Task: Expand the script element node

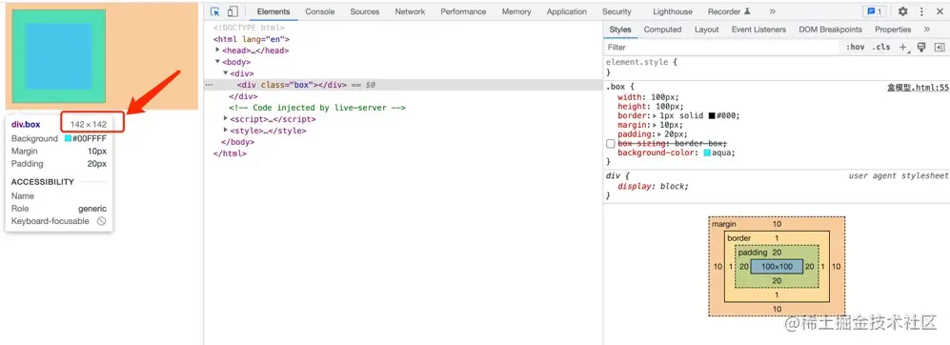Action: tap(226, 119)
